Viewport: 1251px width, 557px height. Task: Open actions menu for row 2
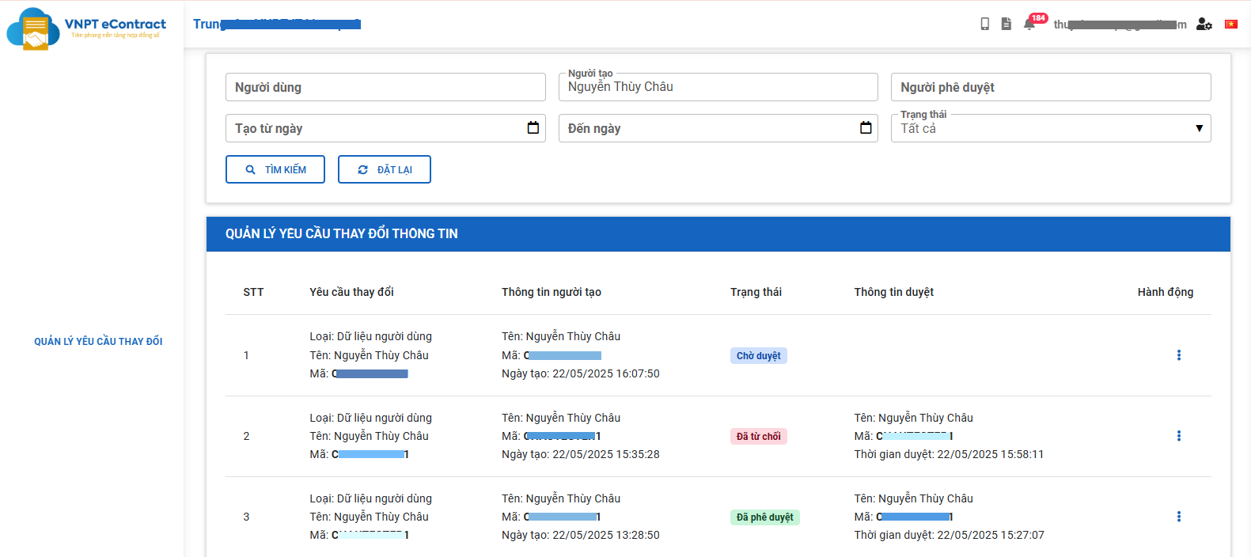click(1178, 436)
